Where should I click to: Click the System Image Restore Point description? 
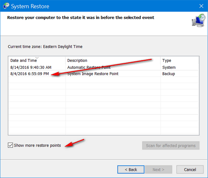(93, 74)
